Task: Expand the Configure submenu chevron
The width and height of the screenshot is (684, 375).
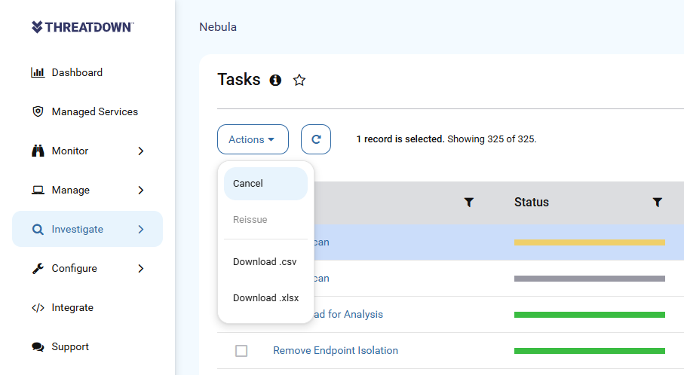Action: (x=141, y=268)
